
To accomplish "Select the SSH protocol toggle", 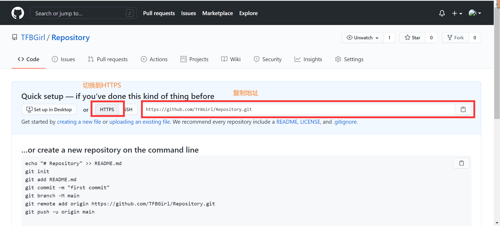I will click(128, 109).
